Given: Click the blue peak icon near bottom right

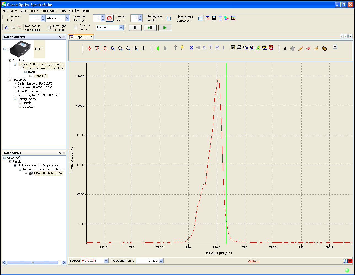Looking at the screenshot, I should coord(345,261).
